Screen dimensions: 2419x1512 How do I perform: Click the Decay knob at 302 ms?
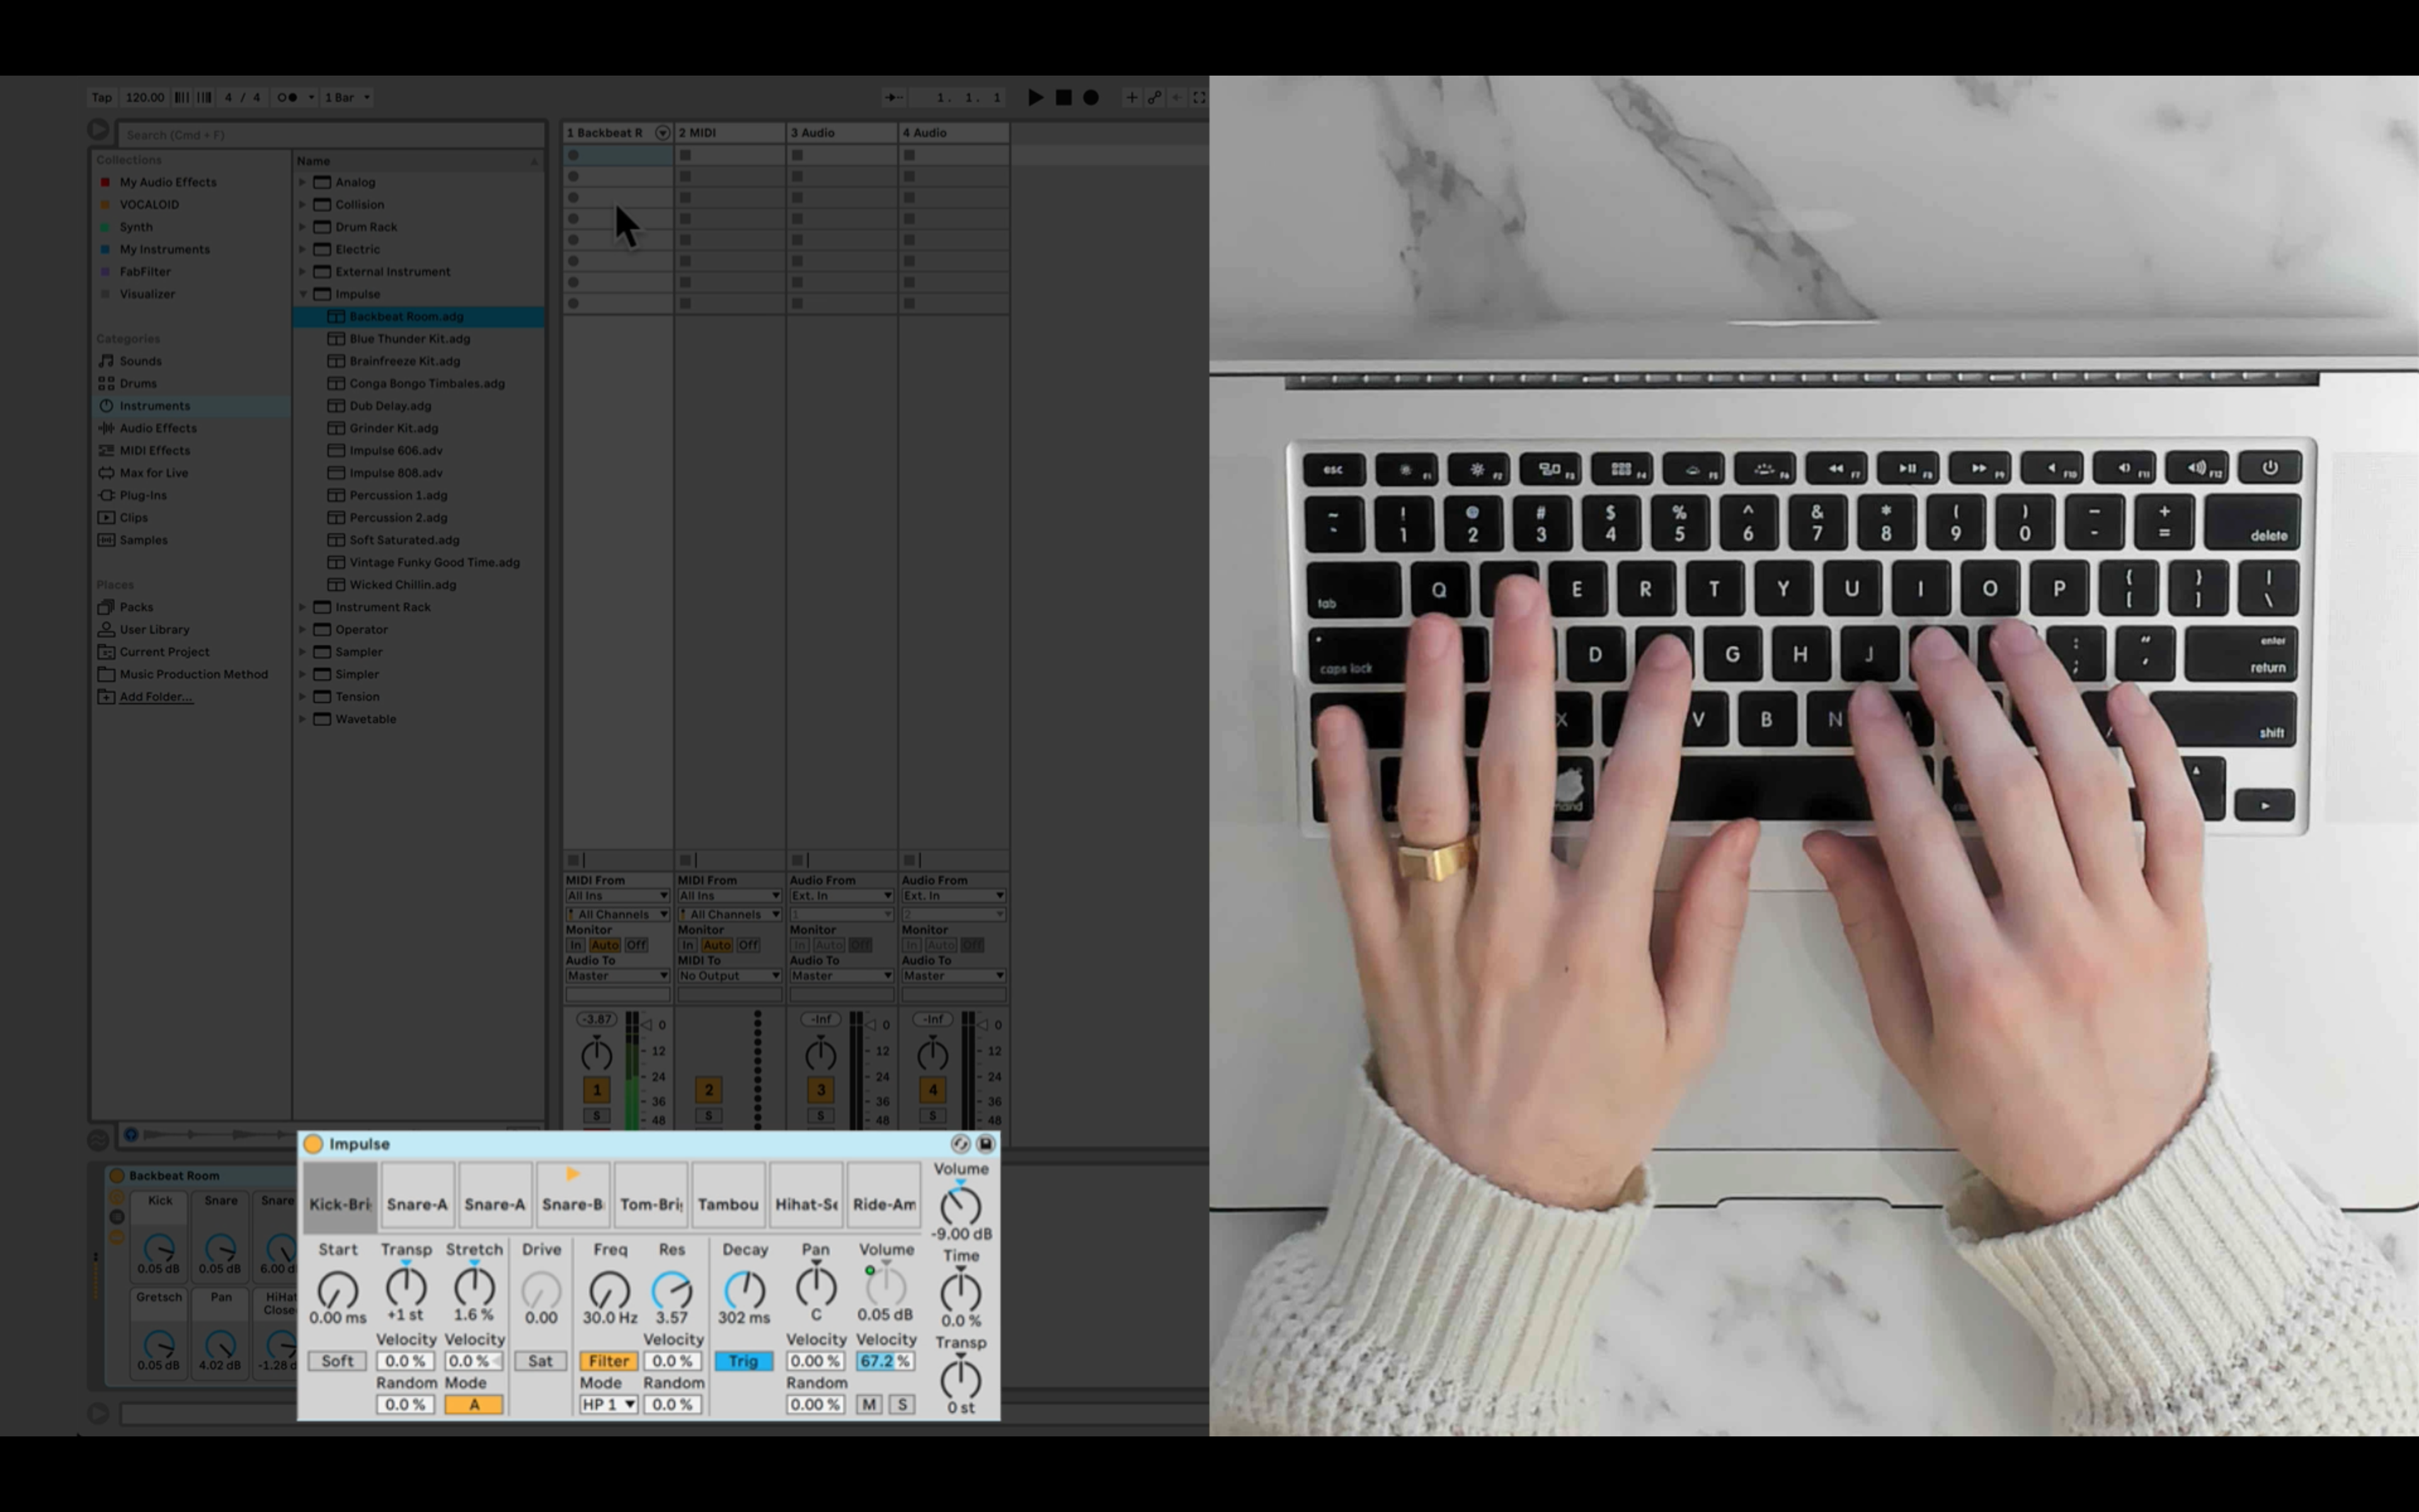(x=744, y=1289)
